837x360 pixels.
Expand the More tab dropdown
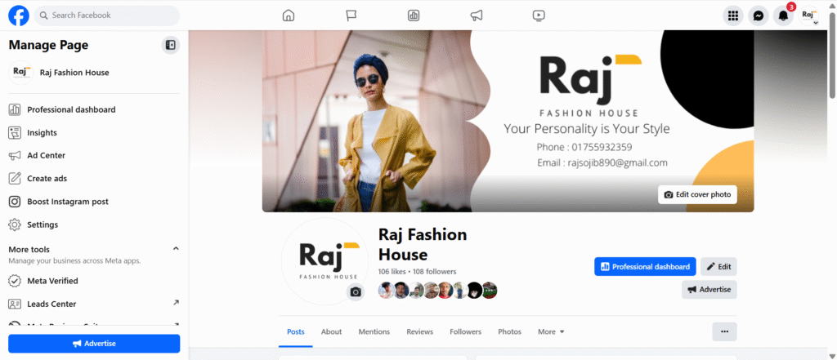pos(551,331)
